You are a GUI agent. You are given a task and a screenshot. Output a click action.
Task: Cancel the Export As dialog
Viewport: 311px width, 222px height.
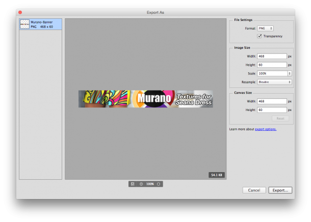[x=254, y=190]
